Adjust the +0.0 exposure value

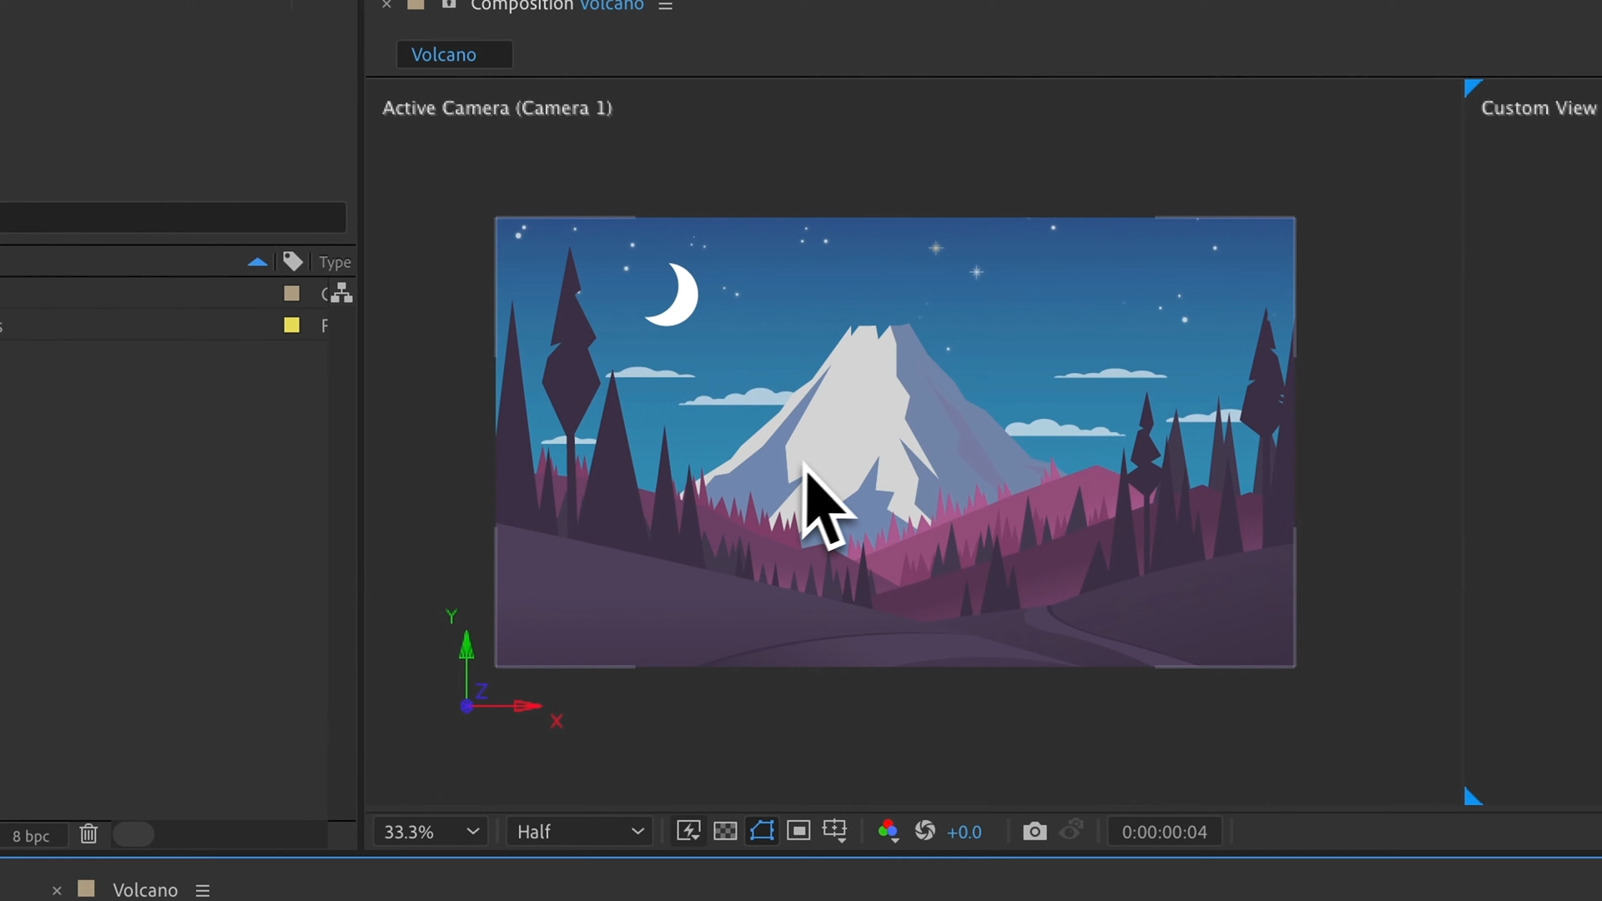pos(965,832)
